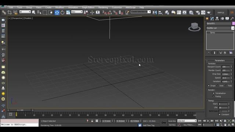Choose the Select Object tool
Viewport: 235px width, 132px height.
pyautogui.click(x=33, y=12)
